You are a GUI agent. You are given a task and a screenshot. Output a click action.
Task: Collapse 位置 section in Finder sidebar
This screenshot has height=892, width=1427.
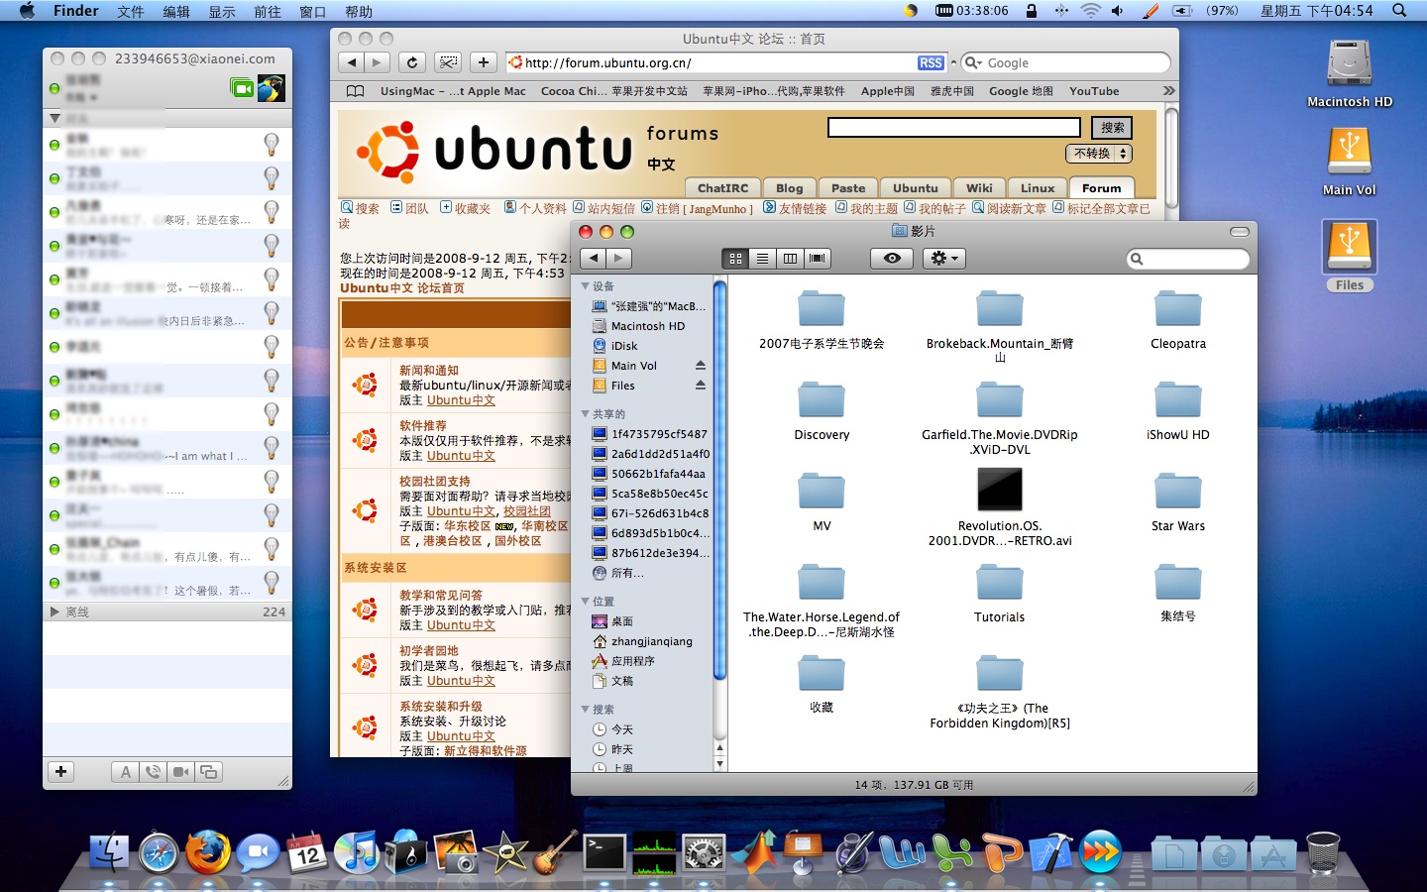586,601
